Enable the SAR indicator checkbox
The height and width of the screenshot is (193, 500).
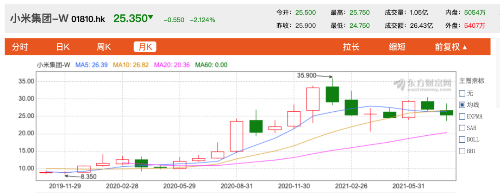pyautogui.click(x=462, y=128)
